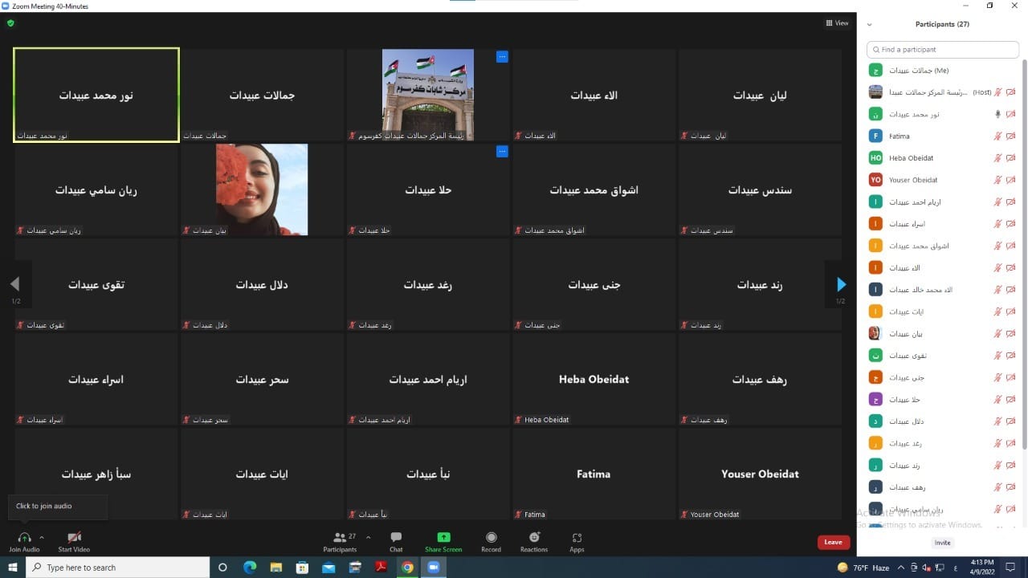
Task: Click the Join Audio headphone icon
Action: (x=24, y=537)
